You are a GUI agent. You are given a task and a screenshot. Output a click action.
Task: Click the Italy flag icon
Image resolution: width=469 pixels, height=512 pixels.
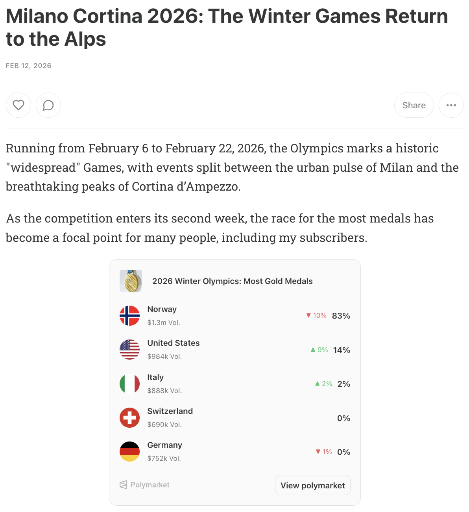pyautogui.click(x=129, y=384)
